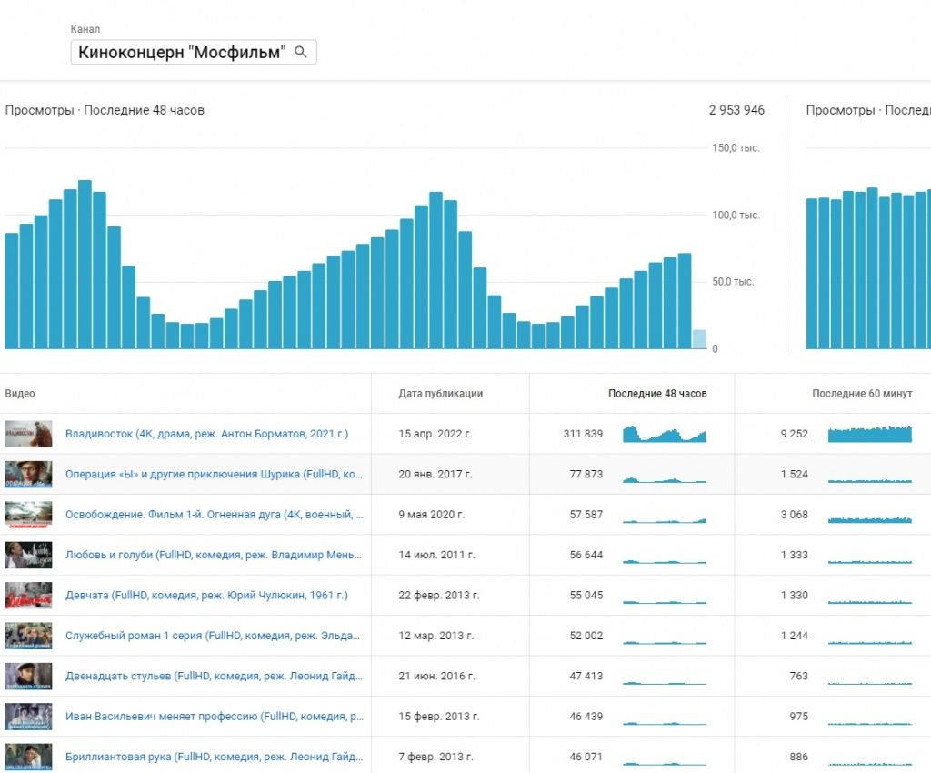Click the date 14 июл. 2011 г.
The image size is (931, 773).
pyautogui.click(x=436, y=555)
